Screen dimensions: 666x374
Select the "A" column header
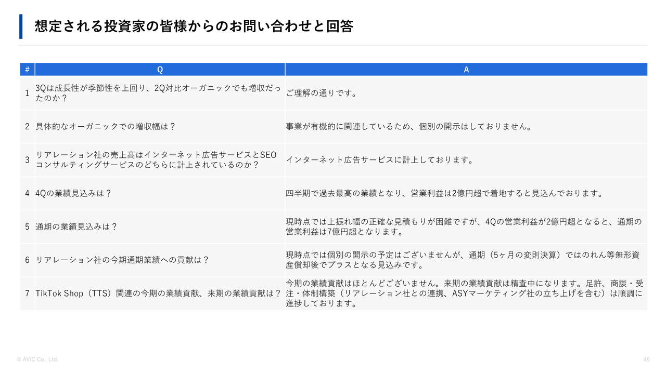coord(466,70)
